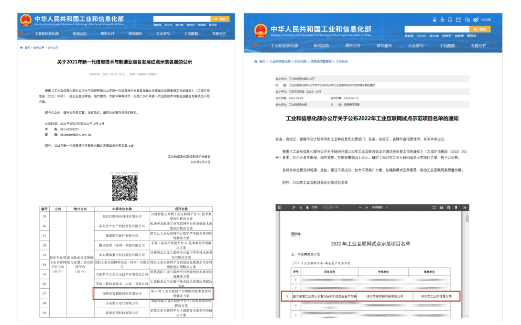
Task: Click 首页 breadcrumb on the right page
Action: pos(262,62)
